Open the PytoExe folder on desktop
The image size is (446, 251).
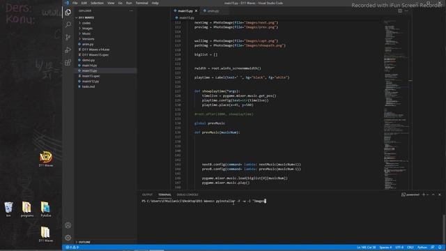coord(45,209)
